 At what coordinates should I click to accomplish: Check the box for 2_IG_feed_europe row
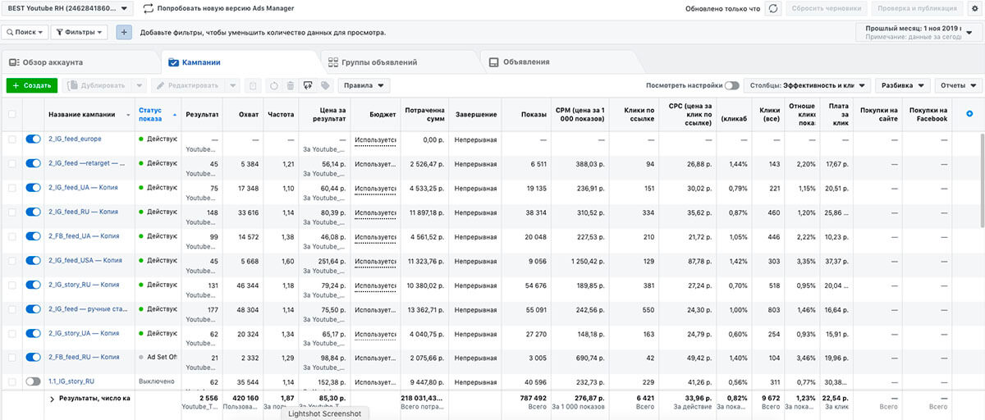pos(11,139)
